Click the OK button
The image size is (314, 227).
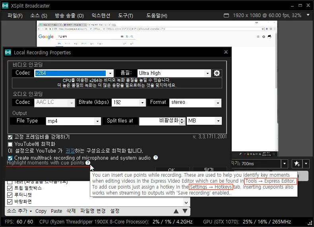click(172, 169)
